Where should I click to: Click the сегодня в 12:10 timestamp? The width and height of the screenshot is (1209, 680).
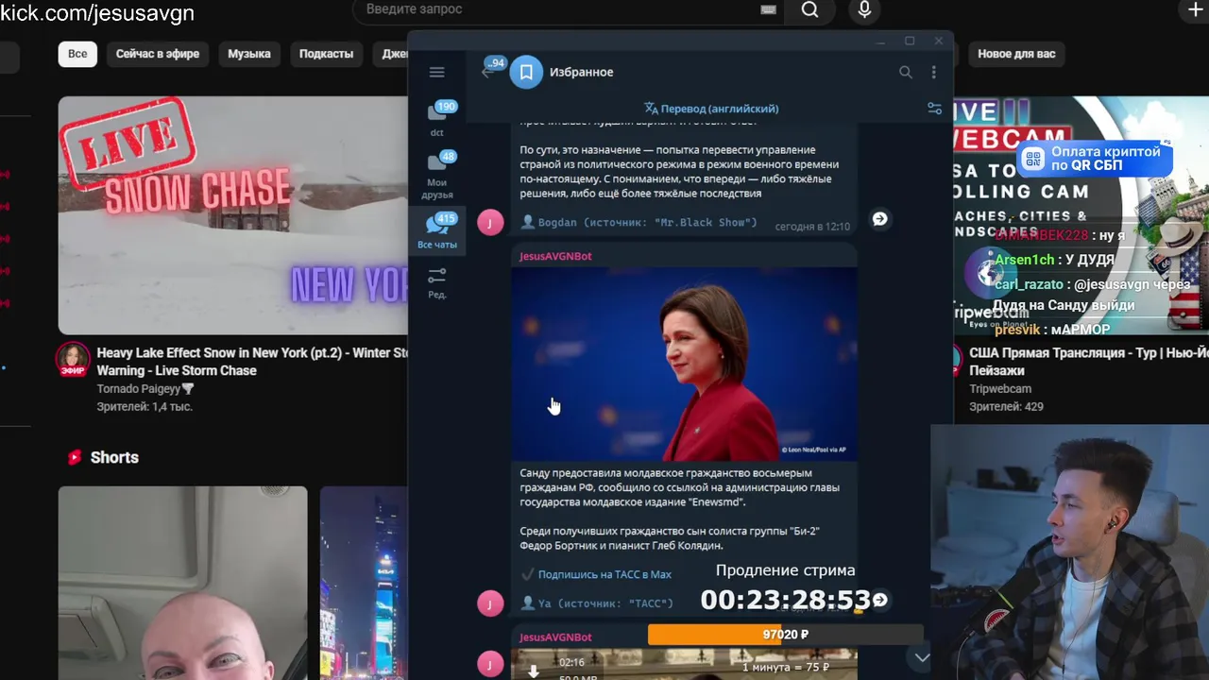click(x=812, y=227)
